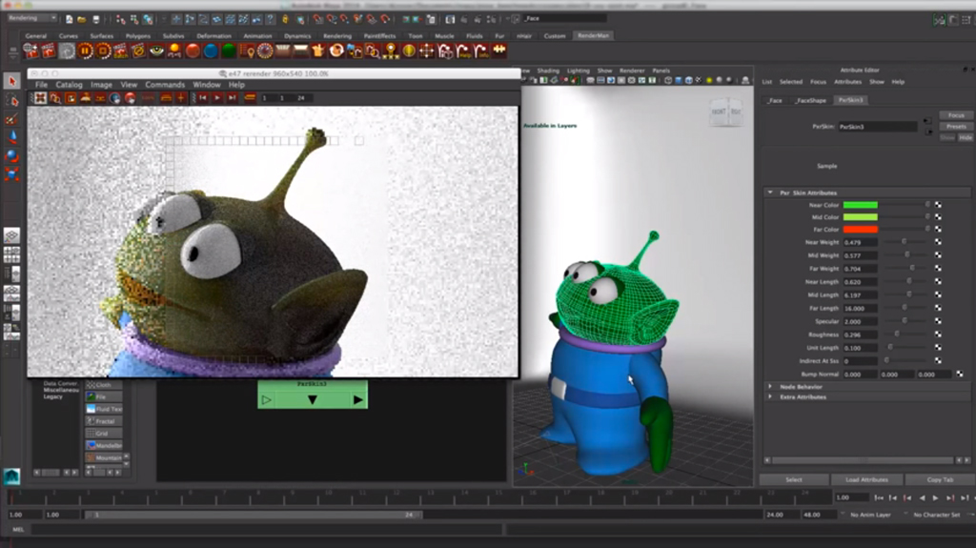Click the green sphere icon on RenderMan shelf
The width and height of the screenshot is (976, 548).
click(229, 51)
